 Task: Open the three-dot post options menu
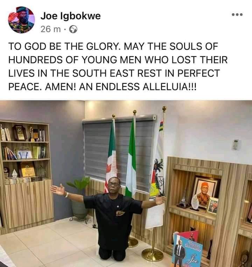pyautogui.click(x=237, y=15)
